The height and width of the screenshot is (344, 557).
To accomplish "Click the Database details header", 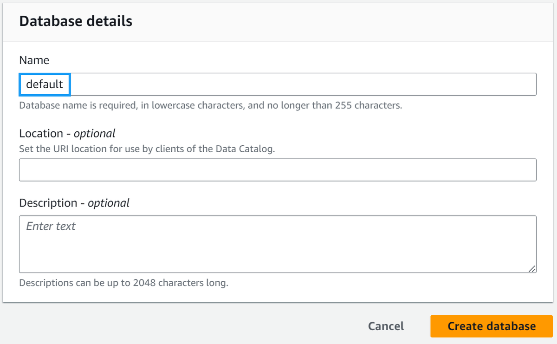I will coord(76,21).
